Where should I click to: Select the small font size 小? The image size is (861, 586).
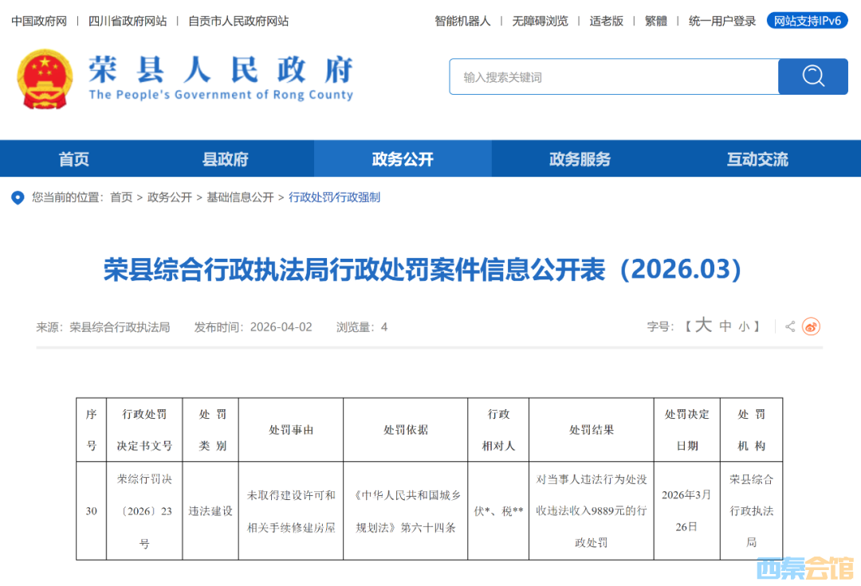click(743, 326)
